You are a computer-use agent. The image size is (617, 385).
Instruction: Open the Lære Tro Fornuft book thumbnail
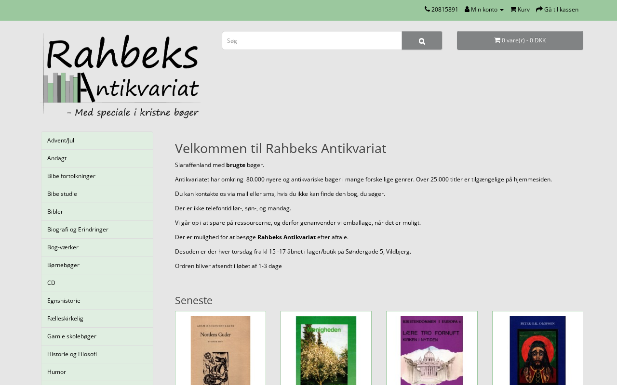tap(431, 350)
